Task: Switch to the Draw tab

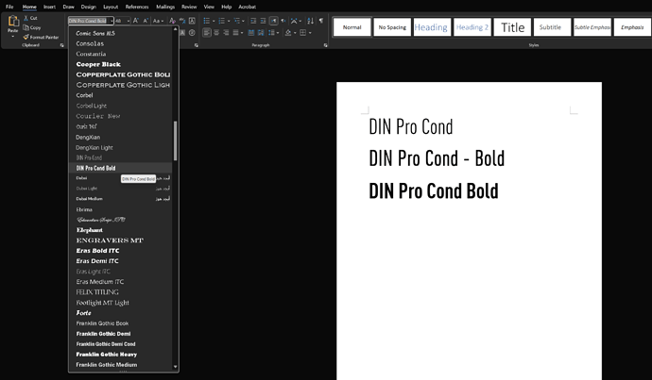Action: coord(69,7)
